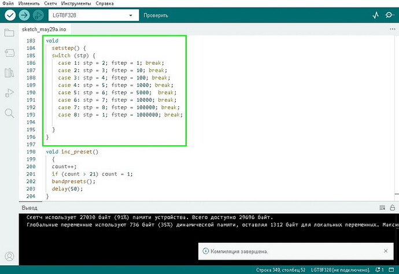
Task: Open the Serial Monitor
Action: click(x=389, y=15)
